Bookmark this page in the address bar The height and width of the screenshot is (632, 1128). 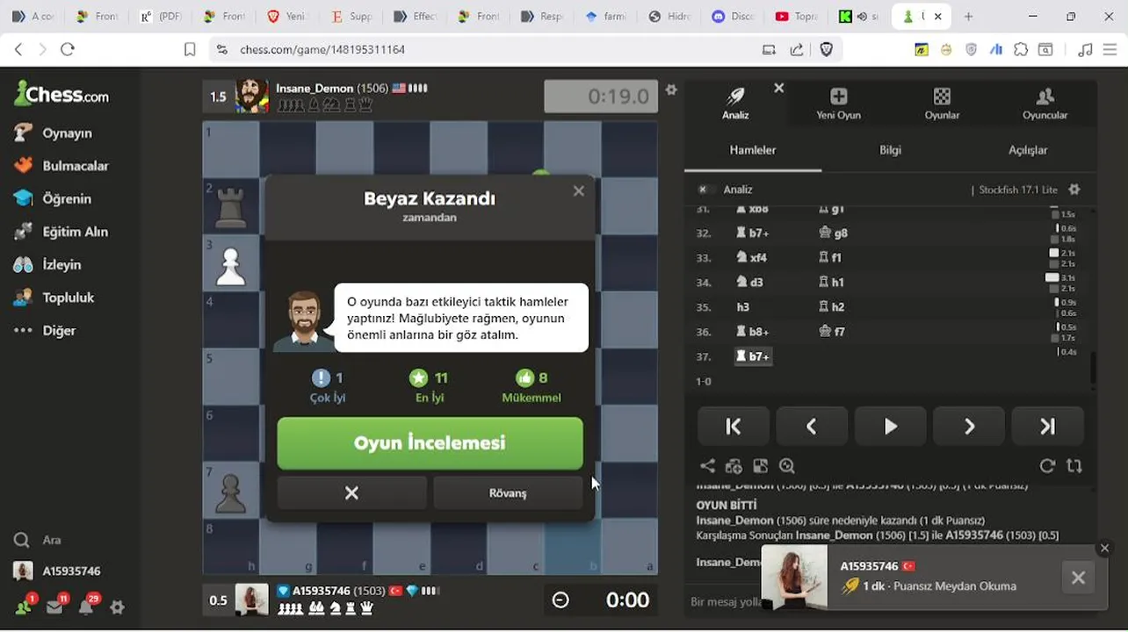click(190, 50)
